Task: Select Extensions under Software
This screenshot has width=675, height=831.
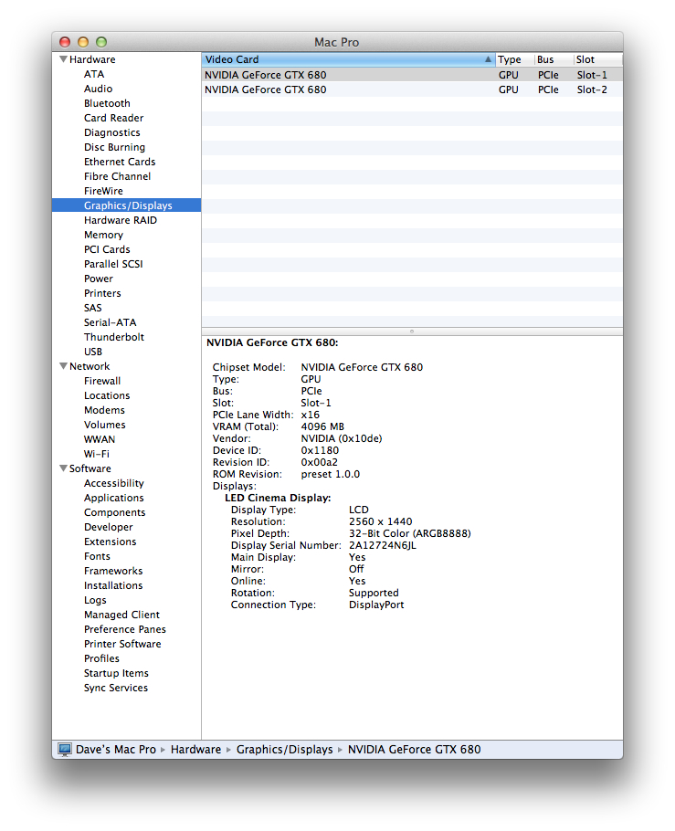Action: pos(111,542)
